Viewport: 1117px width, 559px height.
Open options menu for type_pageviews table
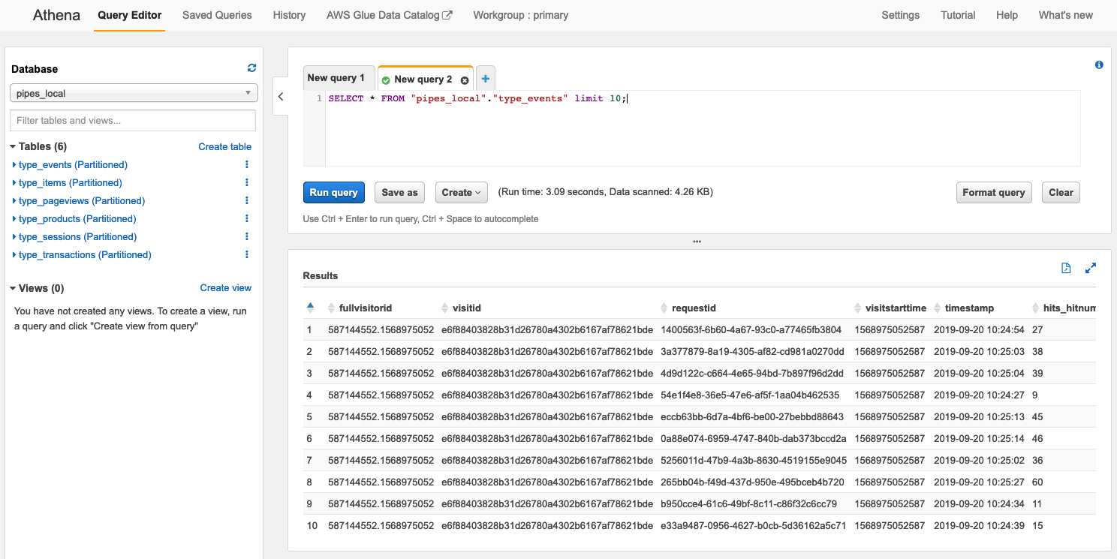pyautogui.click(x=247, y=200)
